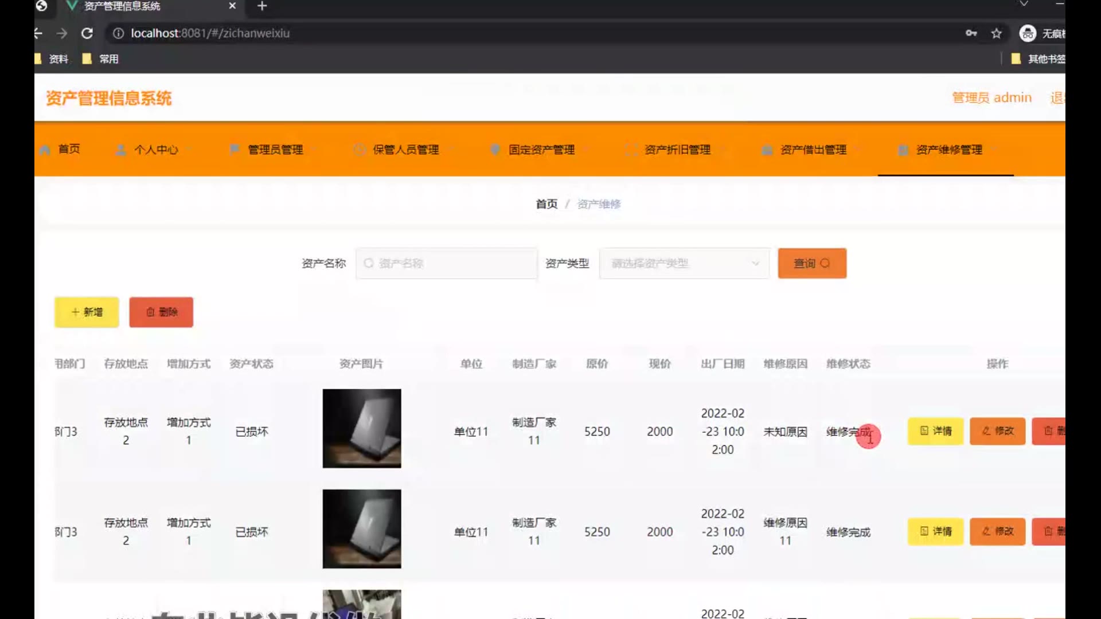The image size is (1101, 619).
Task: Click the red 删除 button above the table
Action: tap(161, 312)
